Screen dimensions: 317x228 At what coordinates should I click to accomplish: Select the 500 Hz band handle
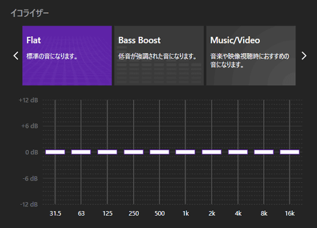[160, 152]
